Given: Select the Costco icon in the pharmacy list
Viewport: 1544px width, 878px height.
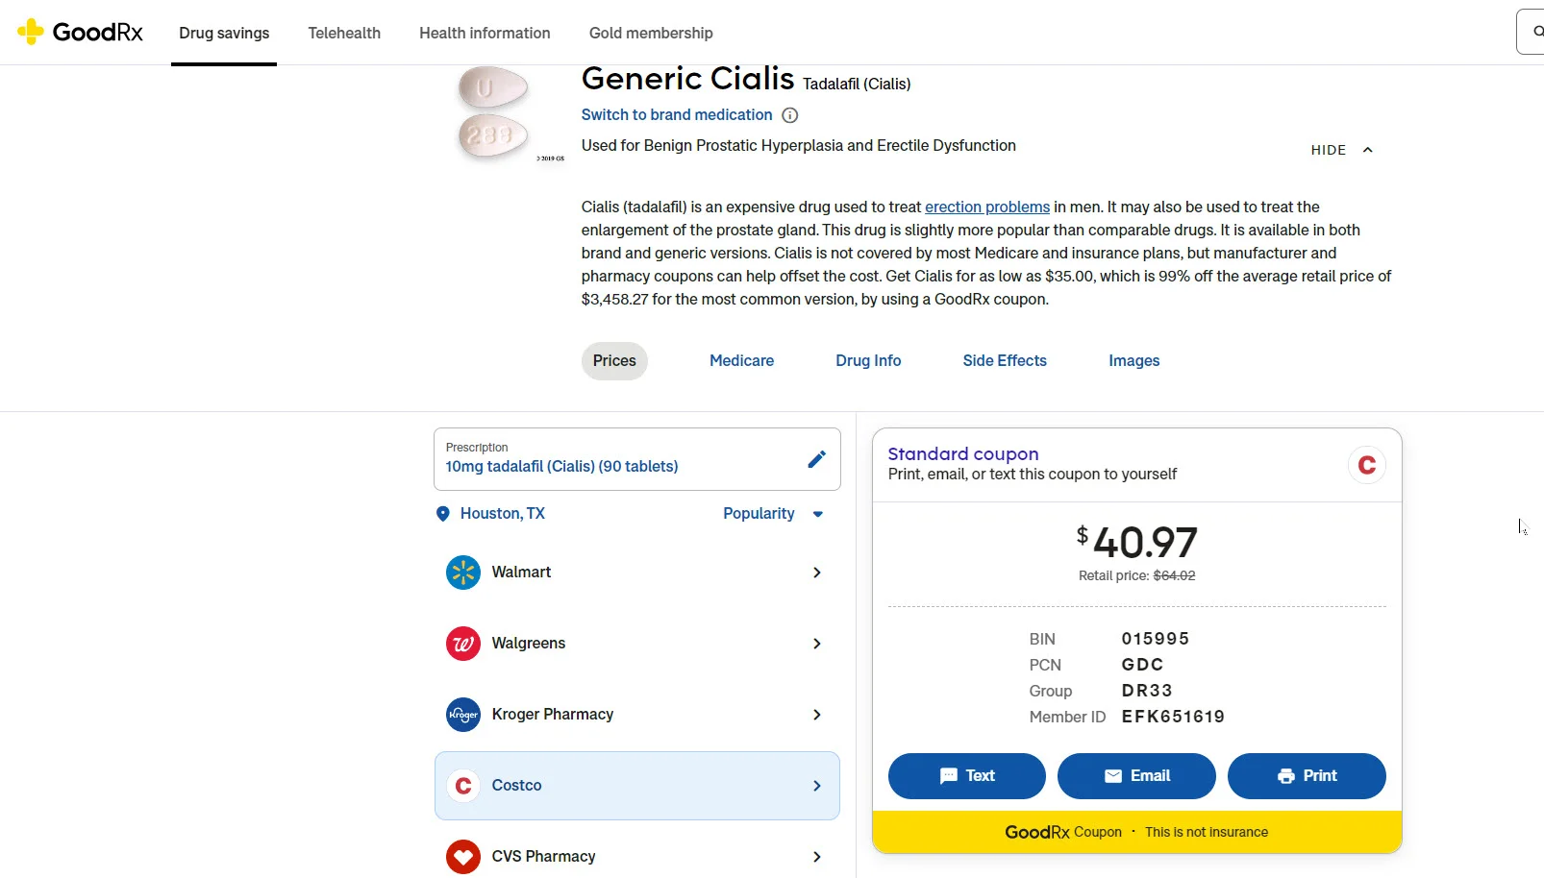Looking at the screenshot, I should click(463, 786).
